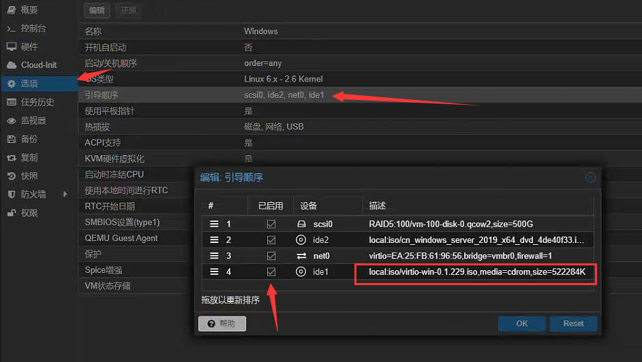Disable the ide2 boot device checkbox
The height and width of the screenshot is (362, 642).
[271, 240]
